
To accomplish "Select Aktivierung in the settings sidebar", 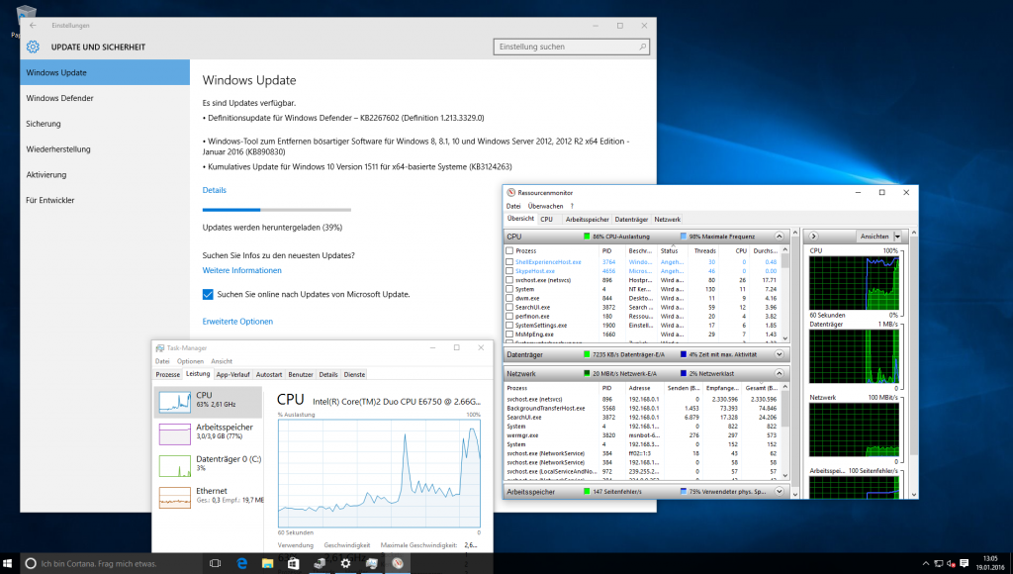I will [105, 174].
